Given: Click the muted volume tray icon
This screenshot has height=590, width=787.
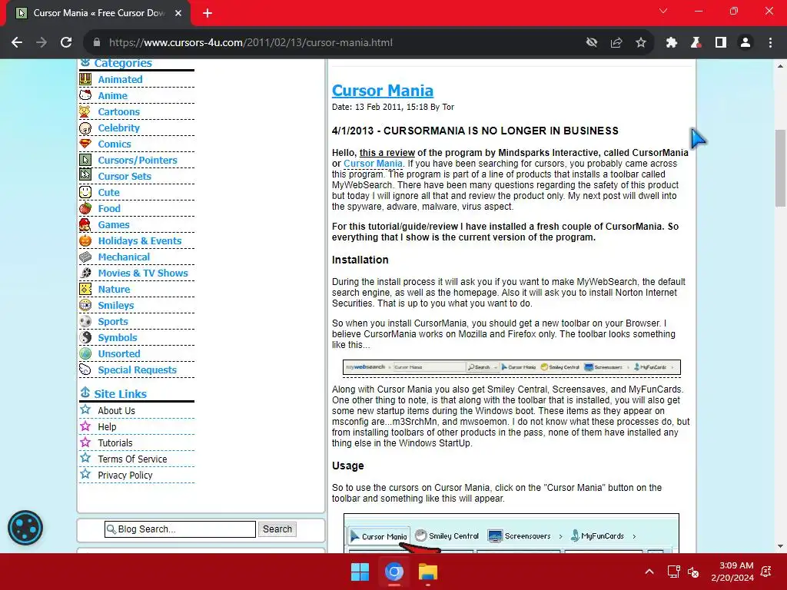Looking at the screenshot, I should click(693, 572).
